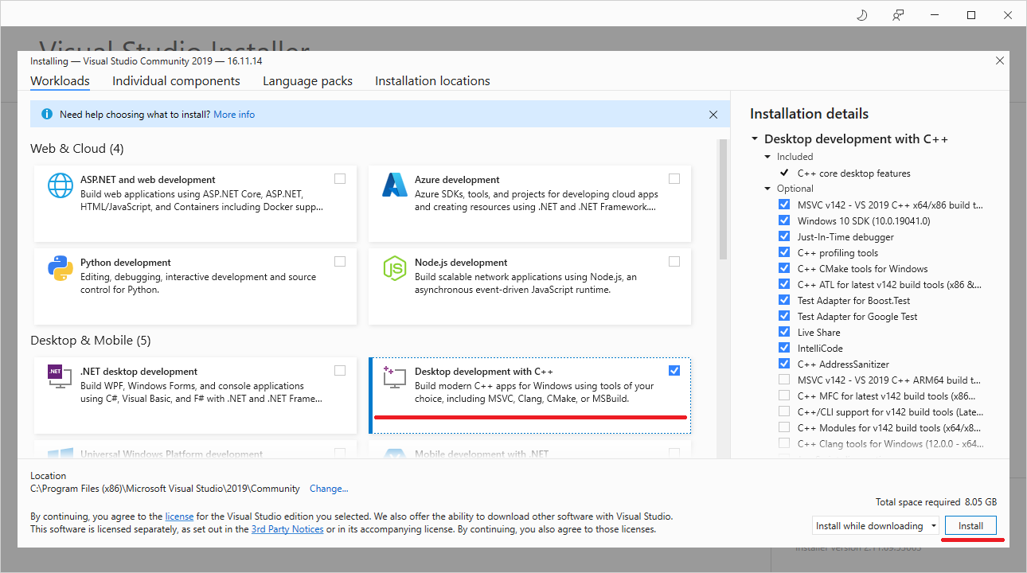Click the Desktop development with C++ icon
The image size is (1027, 573).
click(395, 377)
